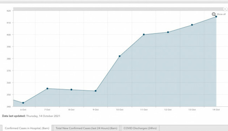This screenshot has height=131, width=228.
Task: Click the scrollbar's right grip handle
Action: pos(225,9)
